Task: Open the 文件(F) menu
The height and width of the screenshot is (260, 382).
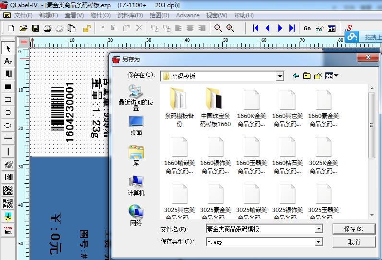Action: (23, 15)
